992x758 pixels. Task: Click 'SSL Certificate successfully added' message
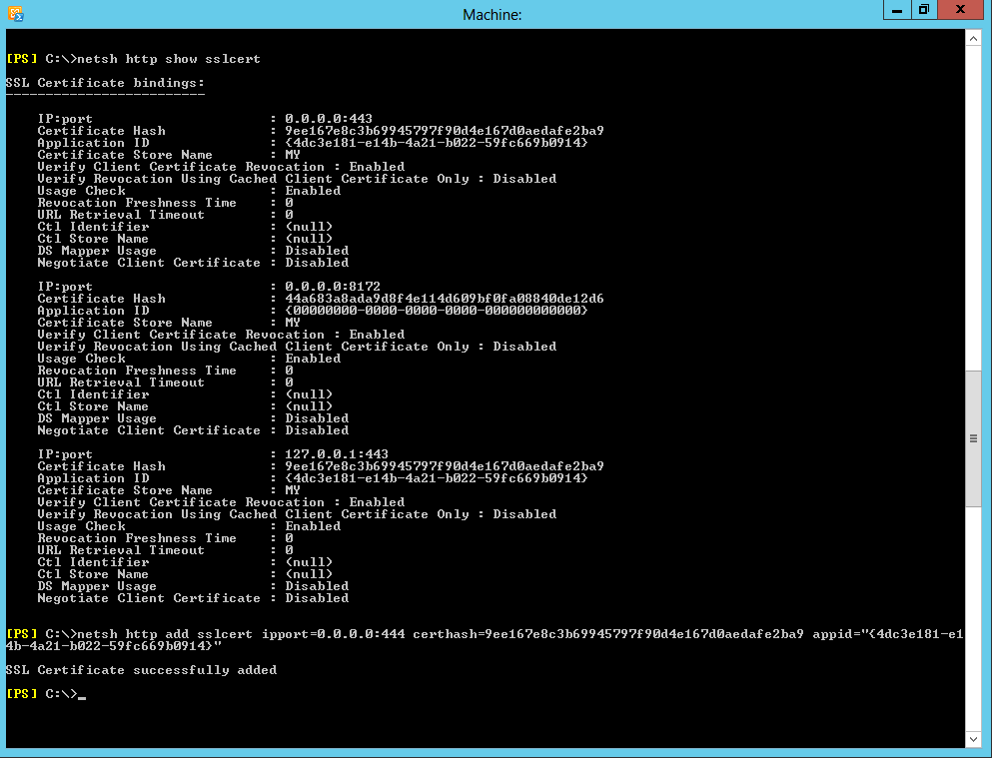(x=141, y=670)
